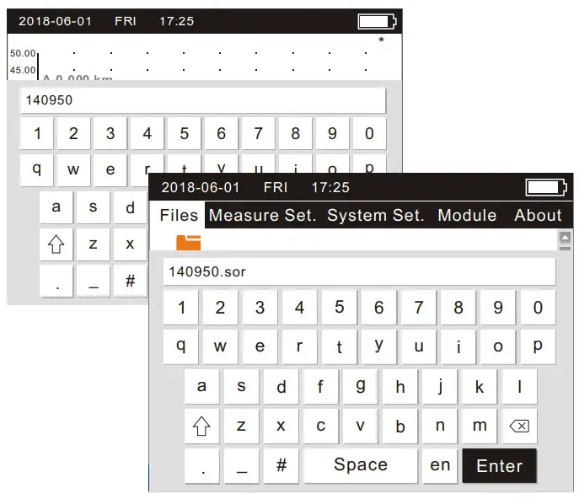Screen dimensions: 579x499
Task: Tap number 1 on front keyboard
Action: click(x=181, y=308)
